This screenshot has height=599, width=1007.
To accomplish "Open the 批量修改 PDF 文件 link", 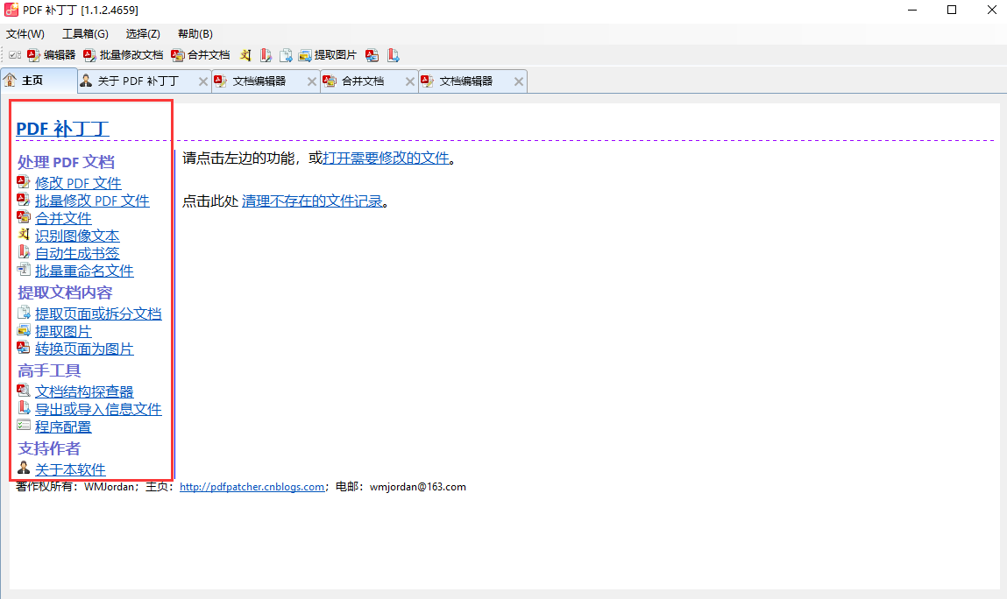I will click(x=92, y=201).
